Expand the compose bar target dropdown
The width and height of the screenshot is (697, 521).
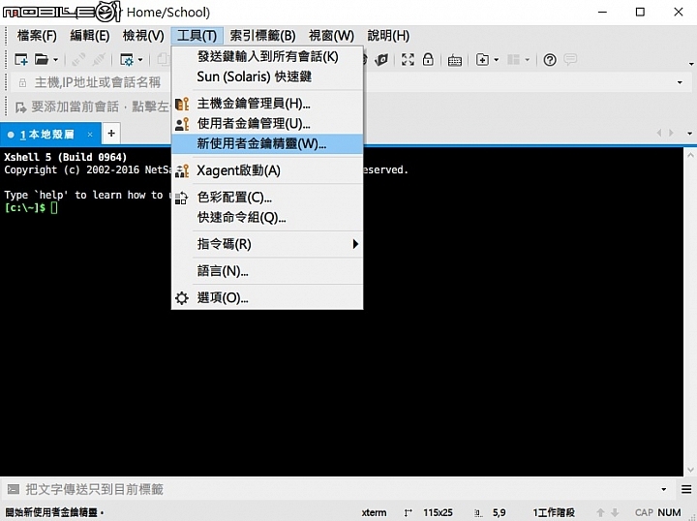[x=664, y=489]
